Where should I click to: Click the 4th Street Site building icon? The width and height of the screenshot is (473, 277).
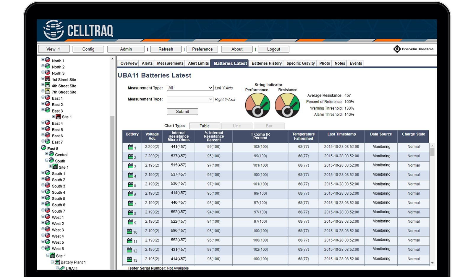pyautogui.click(x=48, y=85)
